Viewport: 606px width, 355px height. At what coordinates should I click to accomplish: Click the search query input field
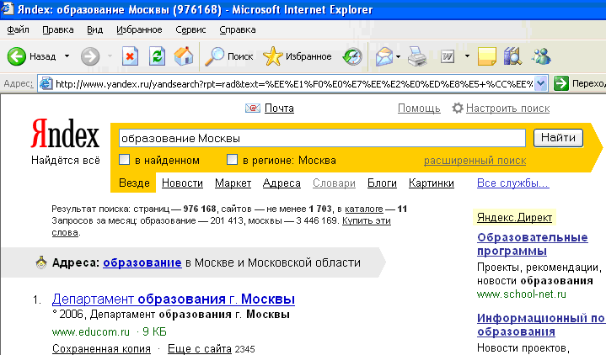(322, 138)
